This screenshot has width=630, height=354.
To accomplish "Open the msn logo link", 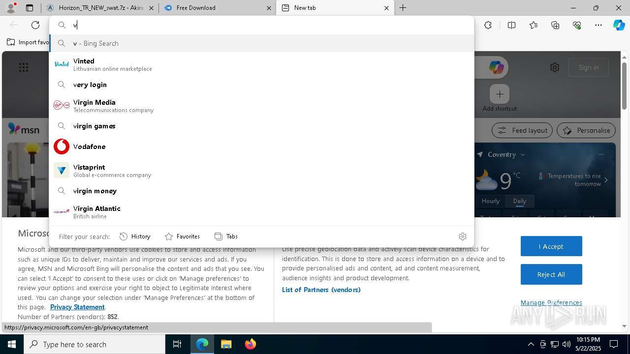I will [x=24, y=129].
